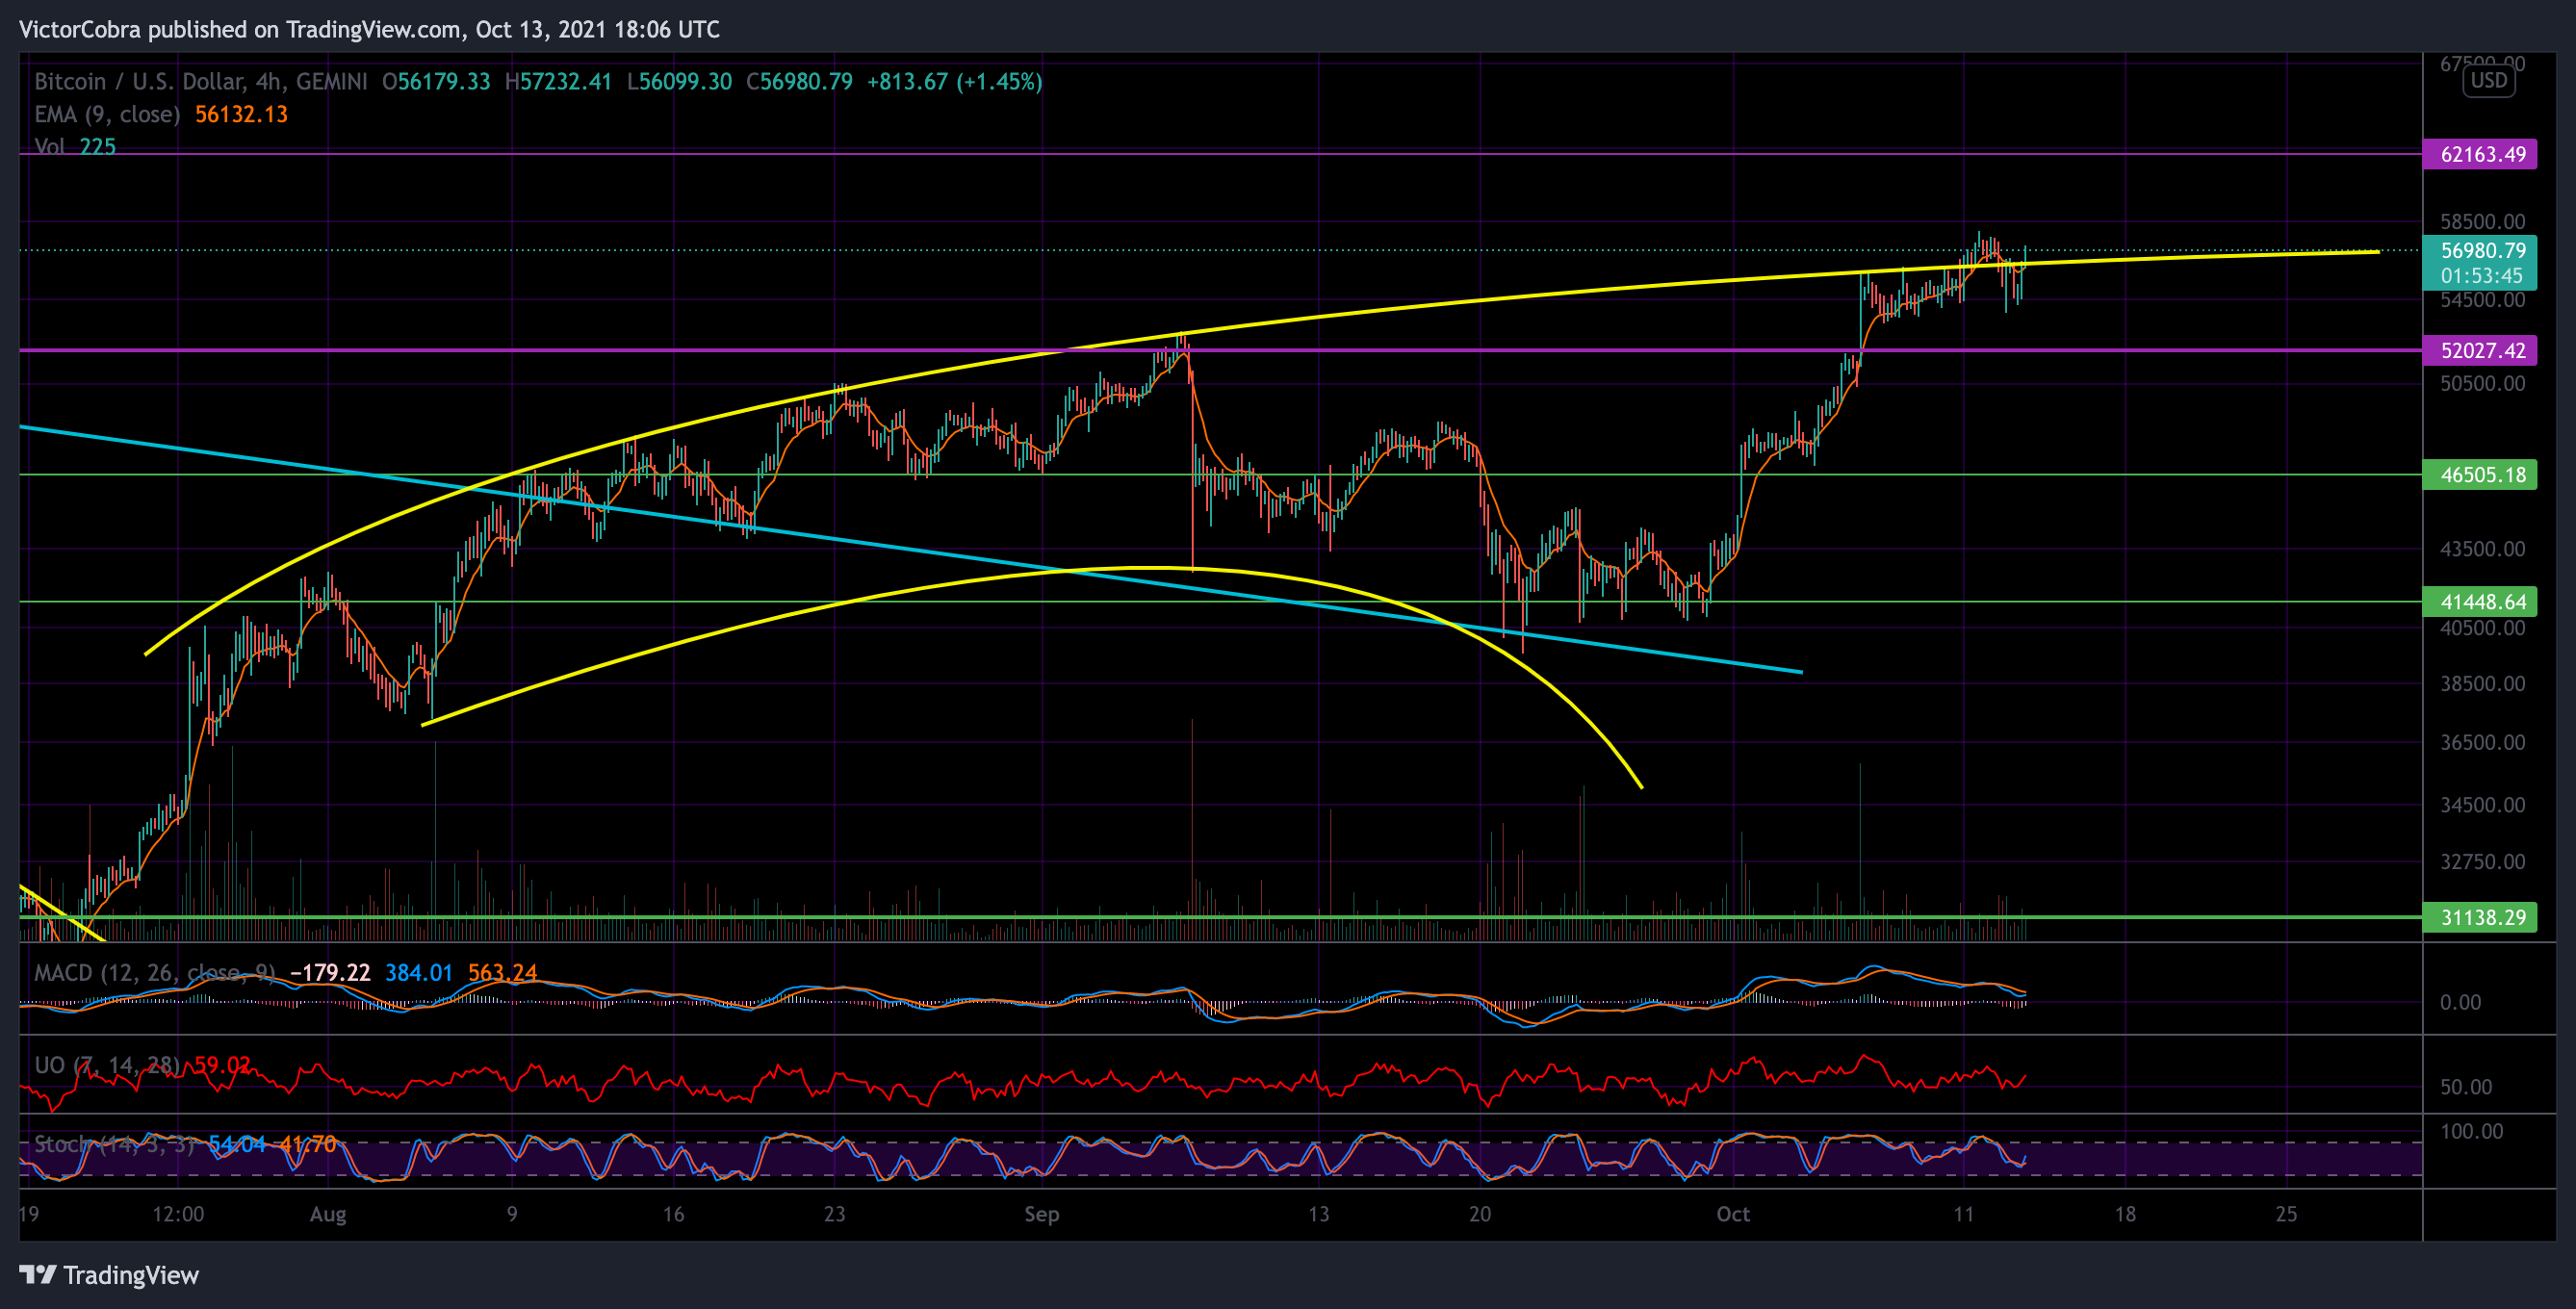This screenshot has width=2576, height=1309.
Task: Select the 41448.64 green price label
Action: (x=2479, y=601)
